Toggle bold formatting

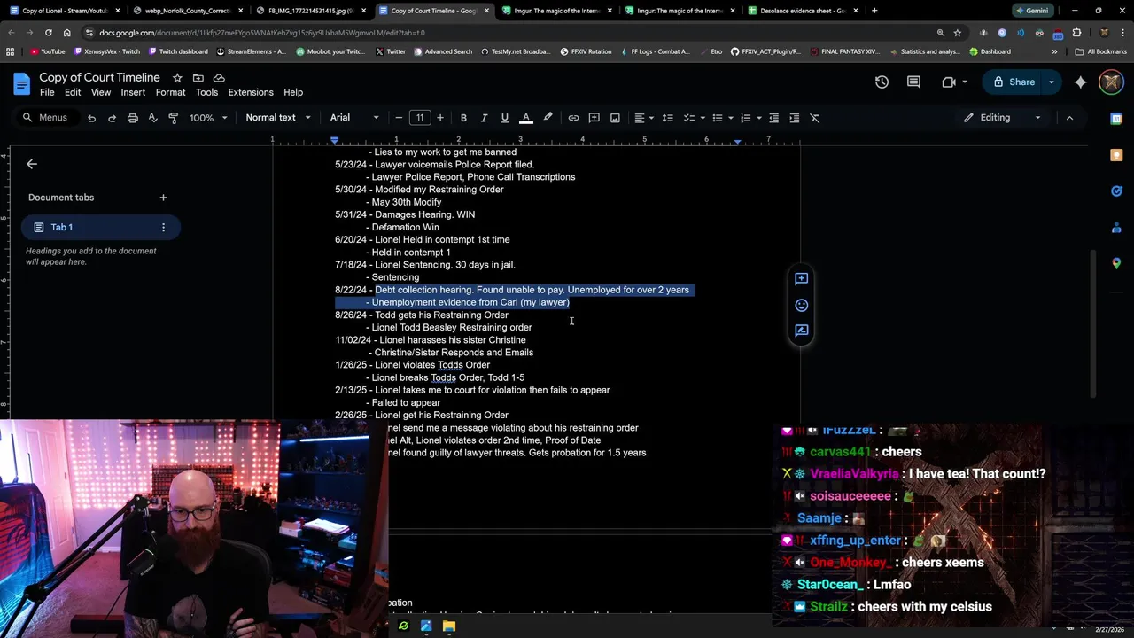pyautogui.click(x=463, y=118)
